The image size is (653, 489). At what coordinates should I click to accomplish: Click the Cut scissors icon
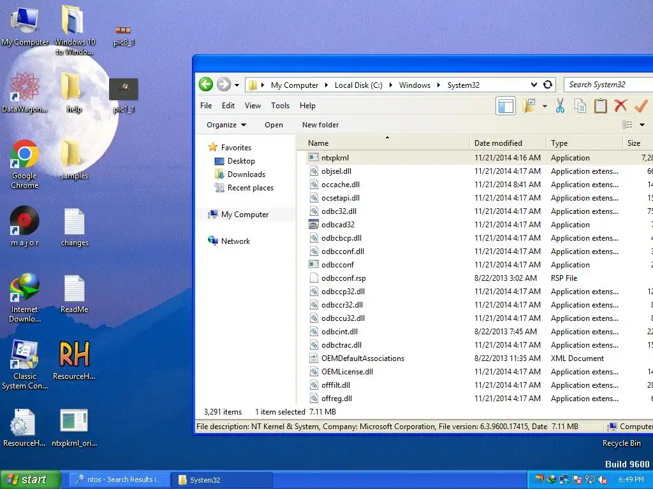click(560, 106)
